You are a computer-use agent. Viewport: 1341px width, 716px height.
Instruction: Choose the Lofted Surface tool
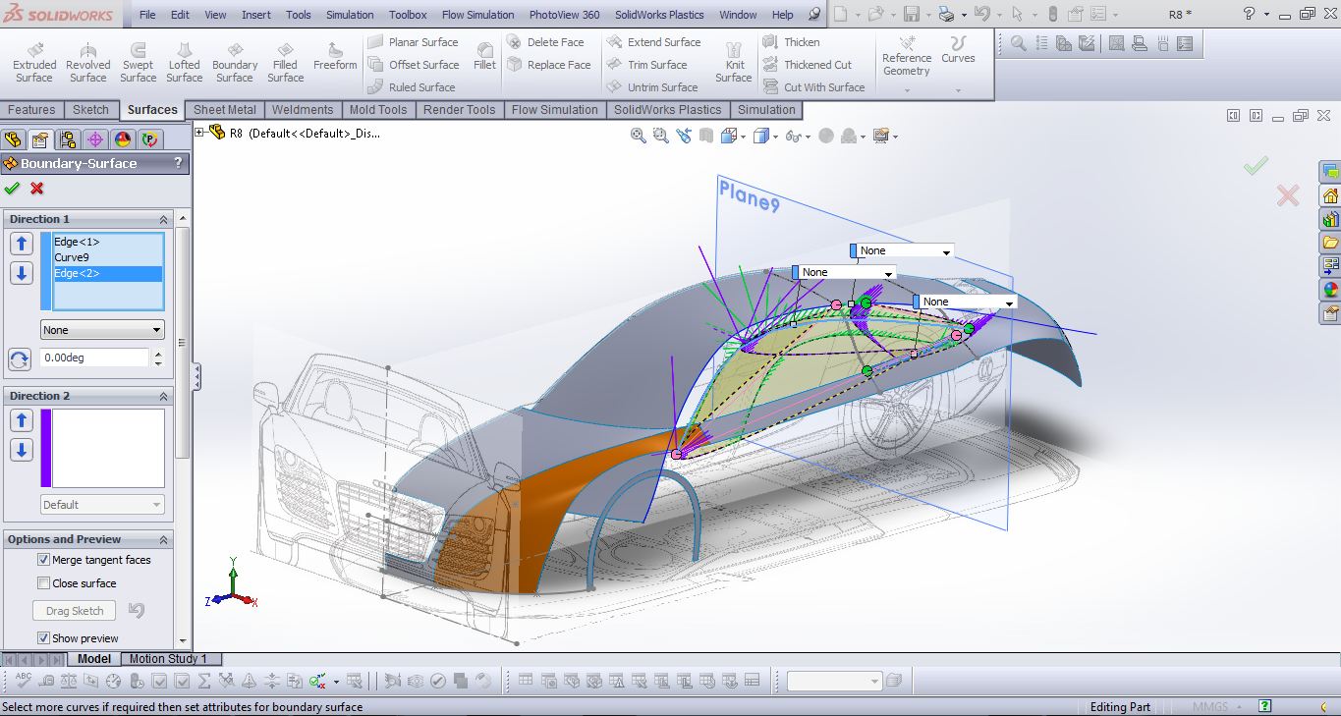click(x=184, y=62)
